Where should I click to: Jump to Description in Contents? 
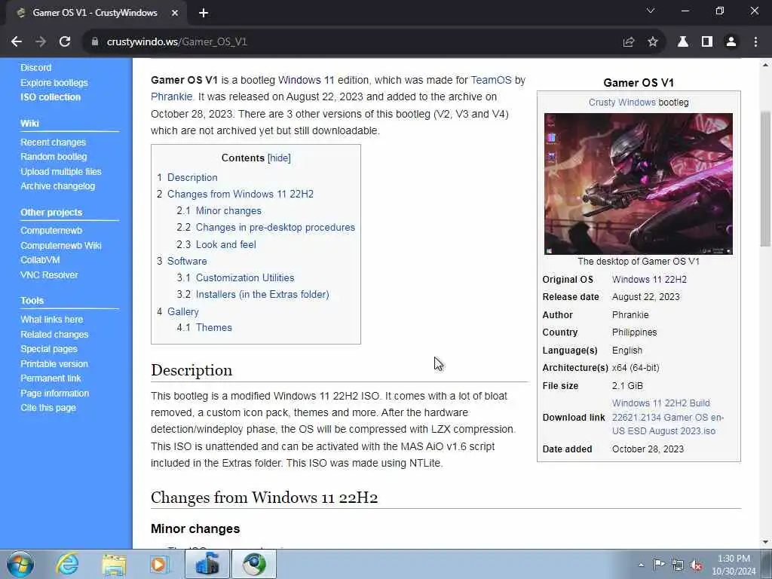[x=192, y=178]
